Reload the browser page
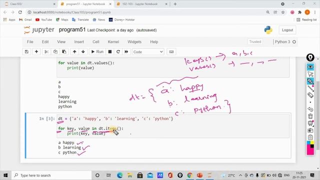This screenshot has width=320, height=180. pos(20,12)
